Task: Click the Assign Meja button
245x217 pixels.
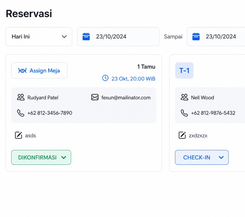Action: pyautogui.click(x=40, y=70)
